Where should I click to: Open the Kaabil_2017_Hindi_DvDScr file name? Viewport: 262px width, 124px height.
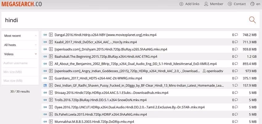pyautogui.click(x=96, y=42)
